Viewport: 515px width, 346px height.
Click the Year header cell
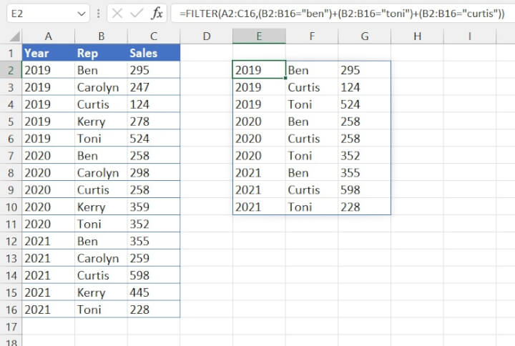pos(48,53)
